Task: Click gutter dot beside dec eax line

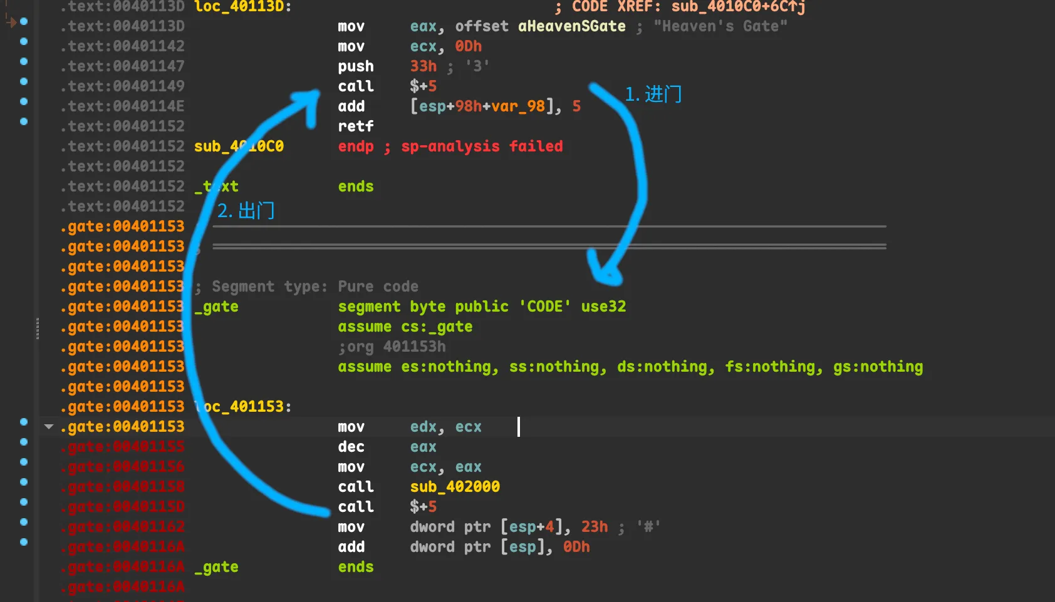Action: tap(24, 442)
